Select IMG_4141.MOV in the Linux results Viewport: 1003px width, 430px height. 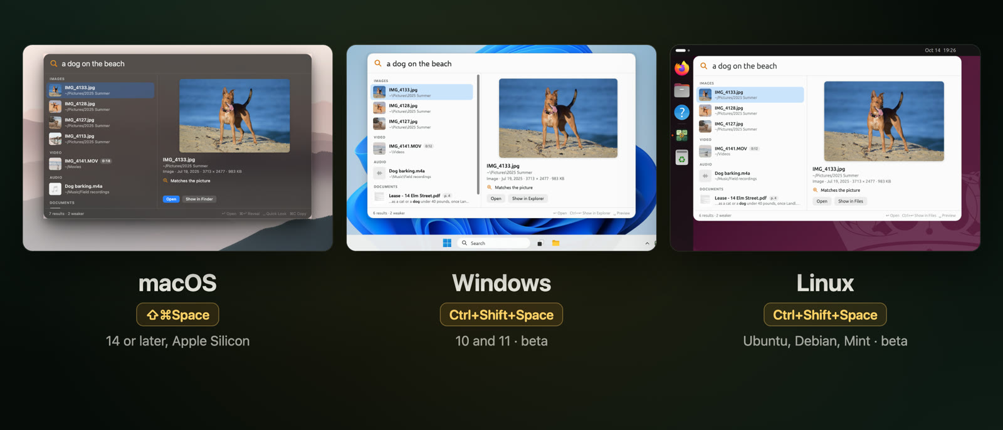(750, 151)
